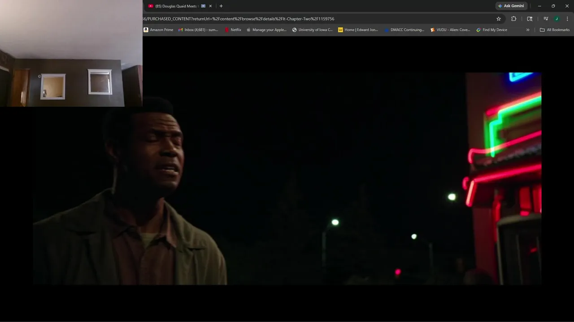Image resolution: width=574 pixels, height=322 pixels.
Task: Open the VUDU - Alien: Covenant bookmark
Action: (x=450, y=30)
